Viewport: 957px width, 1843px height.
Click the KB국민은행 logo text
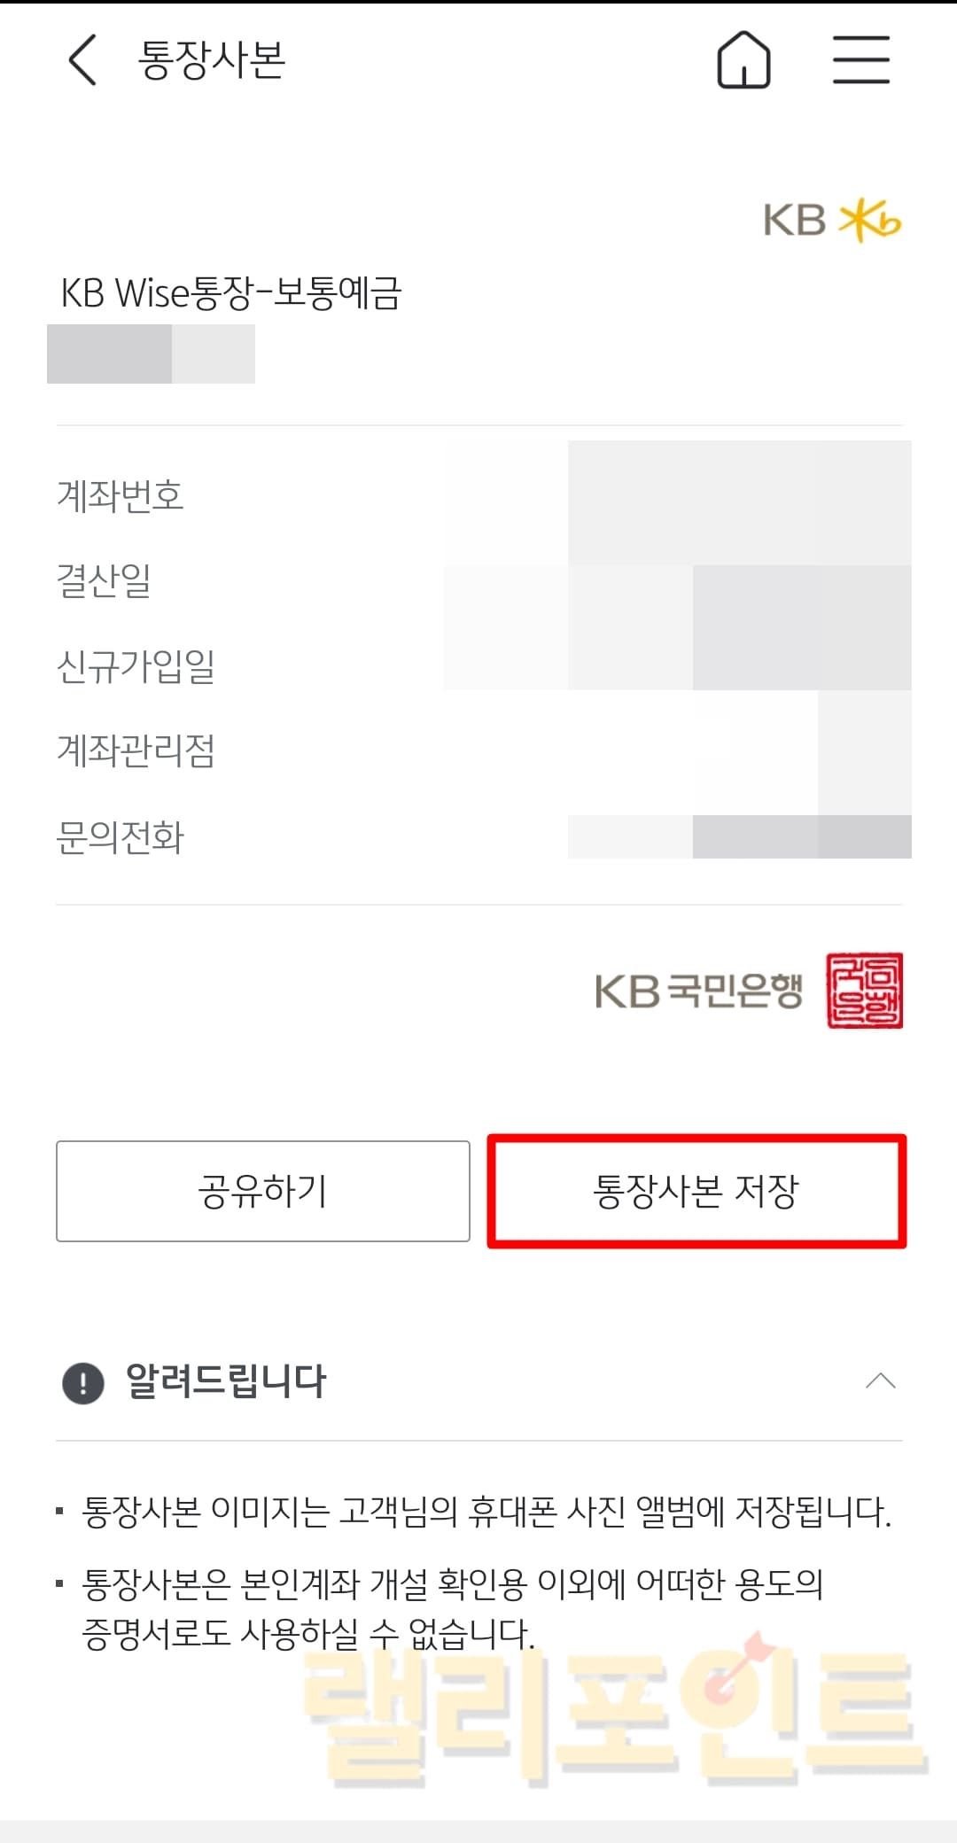click(x=699, y=991)
